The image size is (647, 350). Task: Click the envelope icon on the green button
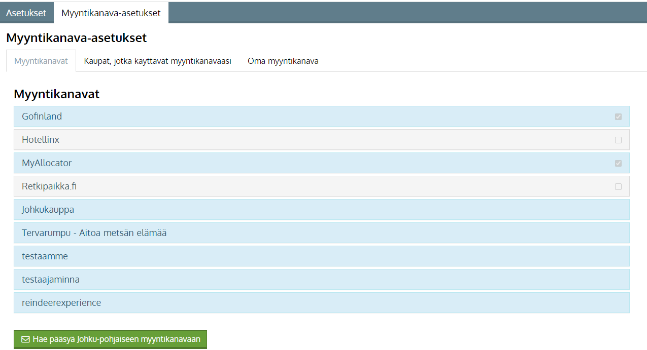(x=25, y=339)
